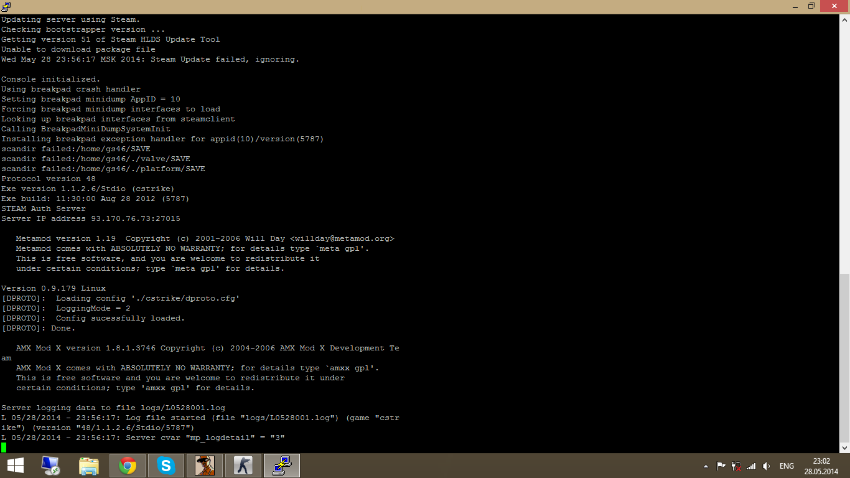850x478 pixels.
Task: Open the Action Center flag icon
Action: click(721, 466)
